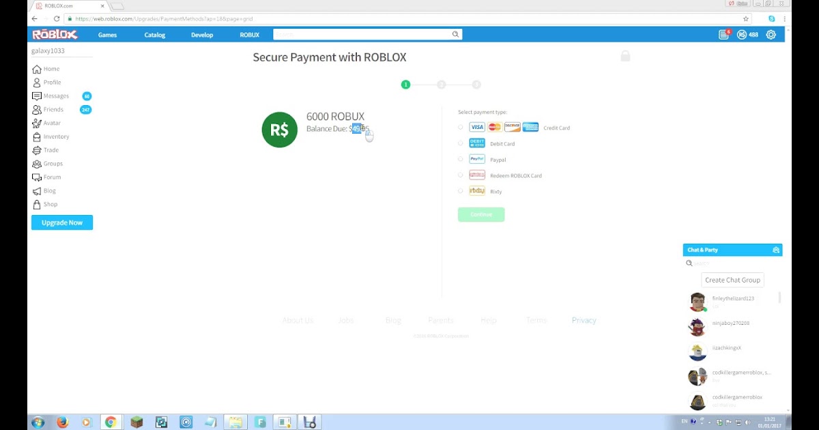Open a new browser tab
The image size is (819, 430).
[117, 6]
